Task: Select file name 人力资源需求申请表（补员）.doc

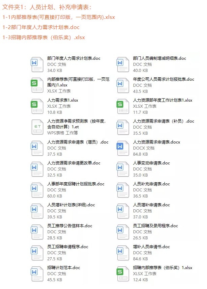Action: click(x=164, y=121)
